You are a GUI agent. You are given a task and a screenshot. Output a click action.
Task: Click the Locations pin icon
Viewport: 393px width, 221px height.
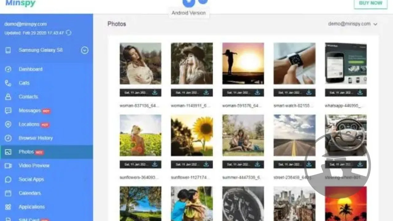[8, 124]
